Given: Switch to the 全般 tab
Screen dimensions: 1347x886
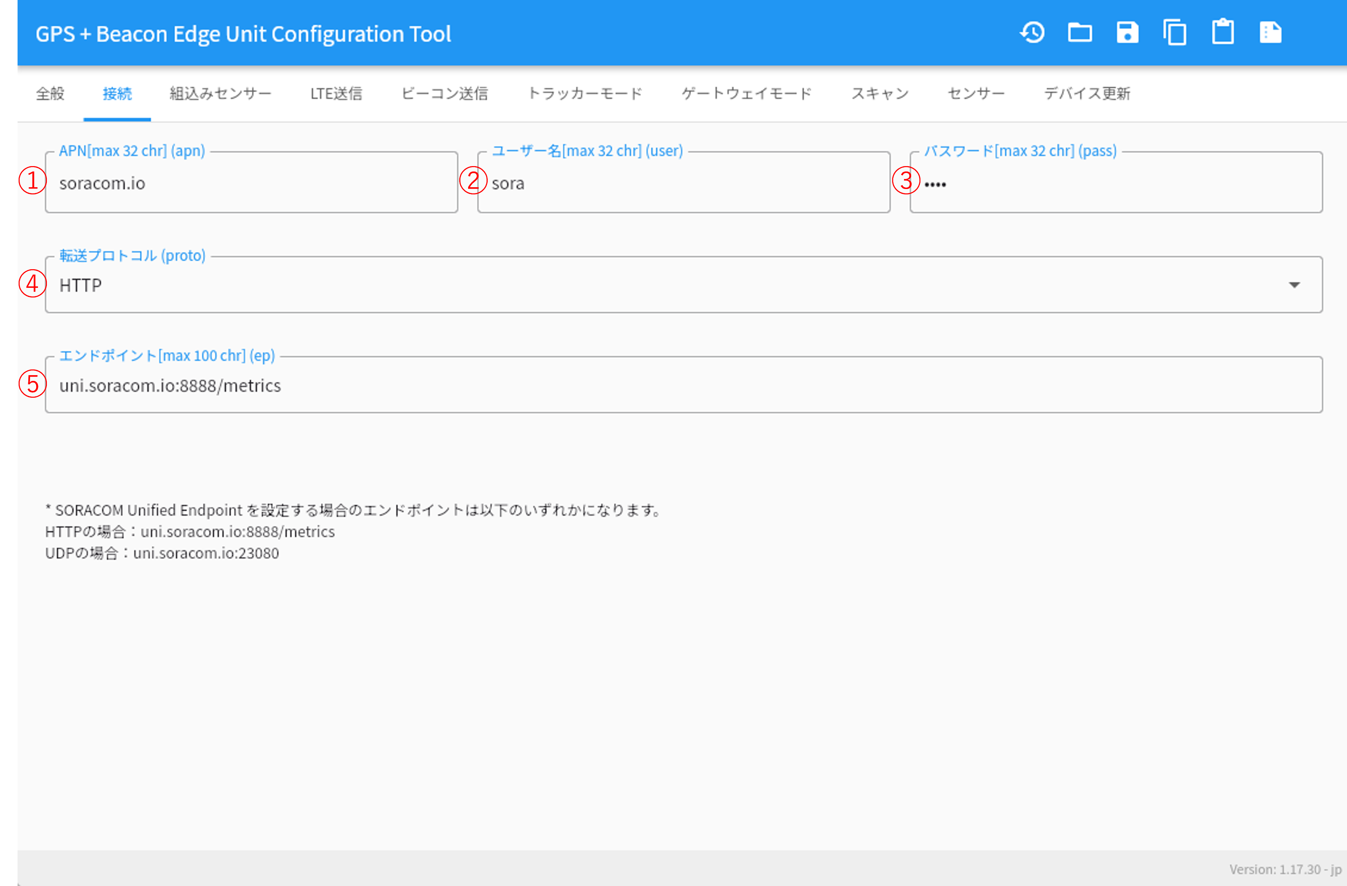Looking at the screenshot, I should pos(50,93).
